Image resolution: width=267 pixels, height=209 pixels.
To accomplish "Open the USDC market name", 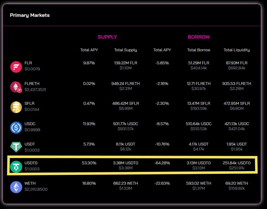I will coord(30,124).
